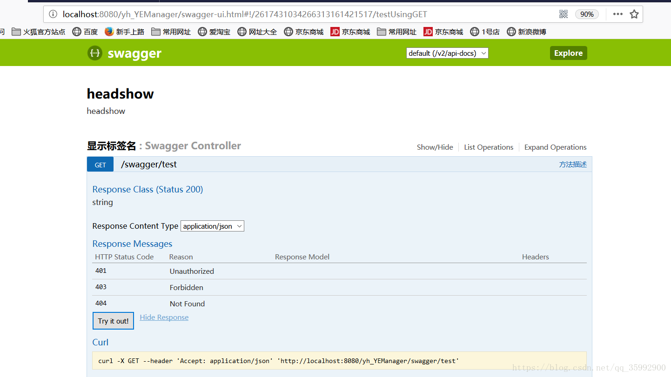Click the Hide Response link
Viewport: 671px width, 377px height.
click(x=164, y=317)
